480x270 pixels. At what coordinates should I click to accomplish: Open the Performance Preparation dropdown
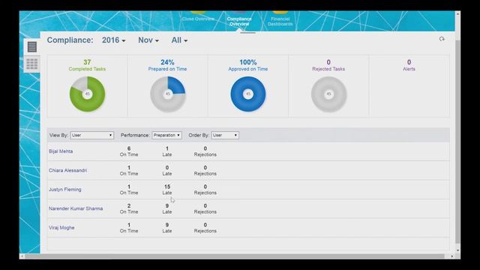[166, 135]
